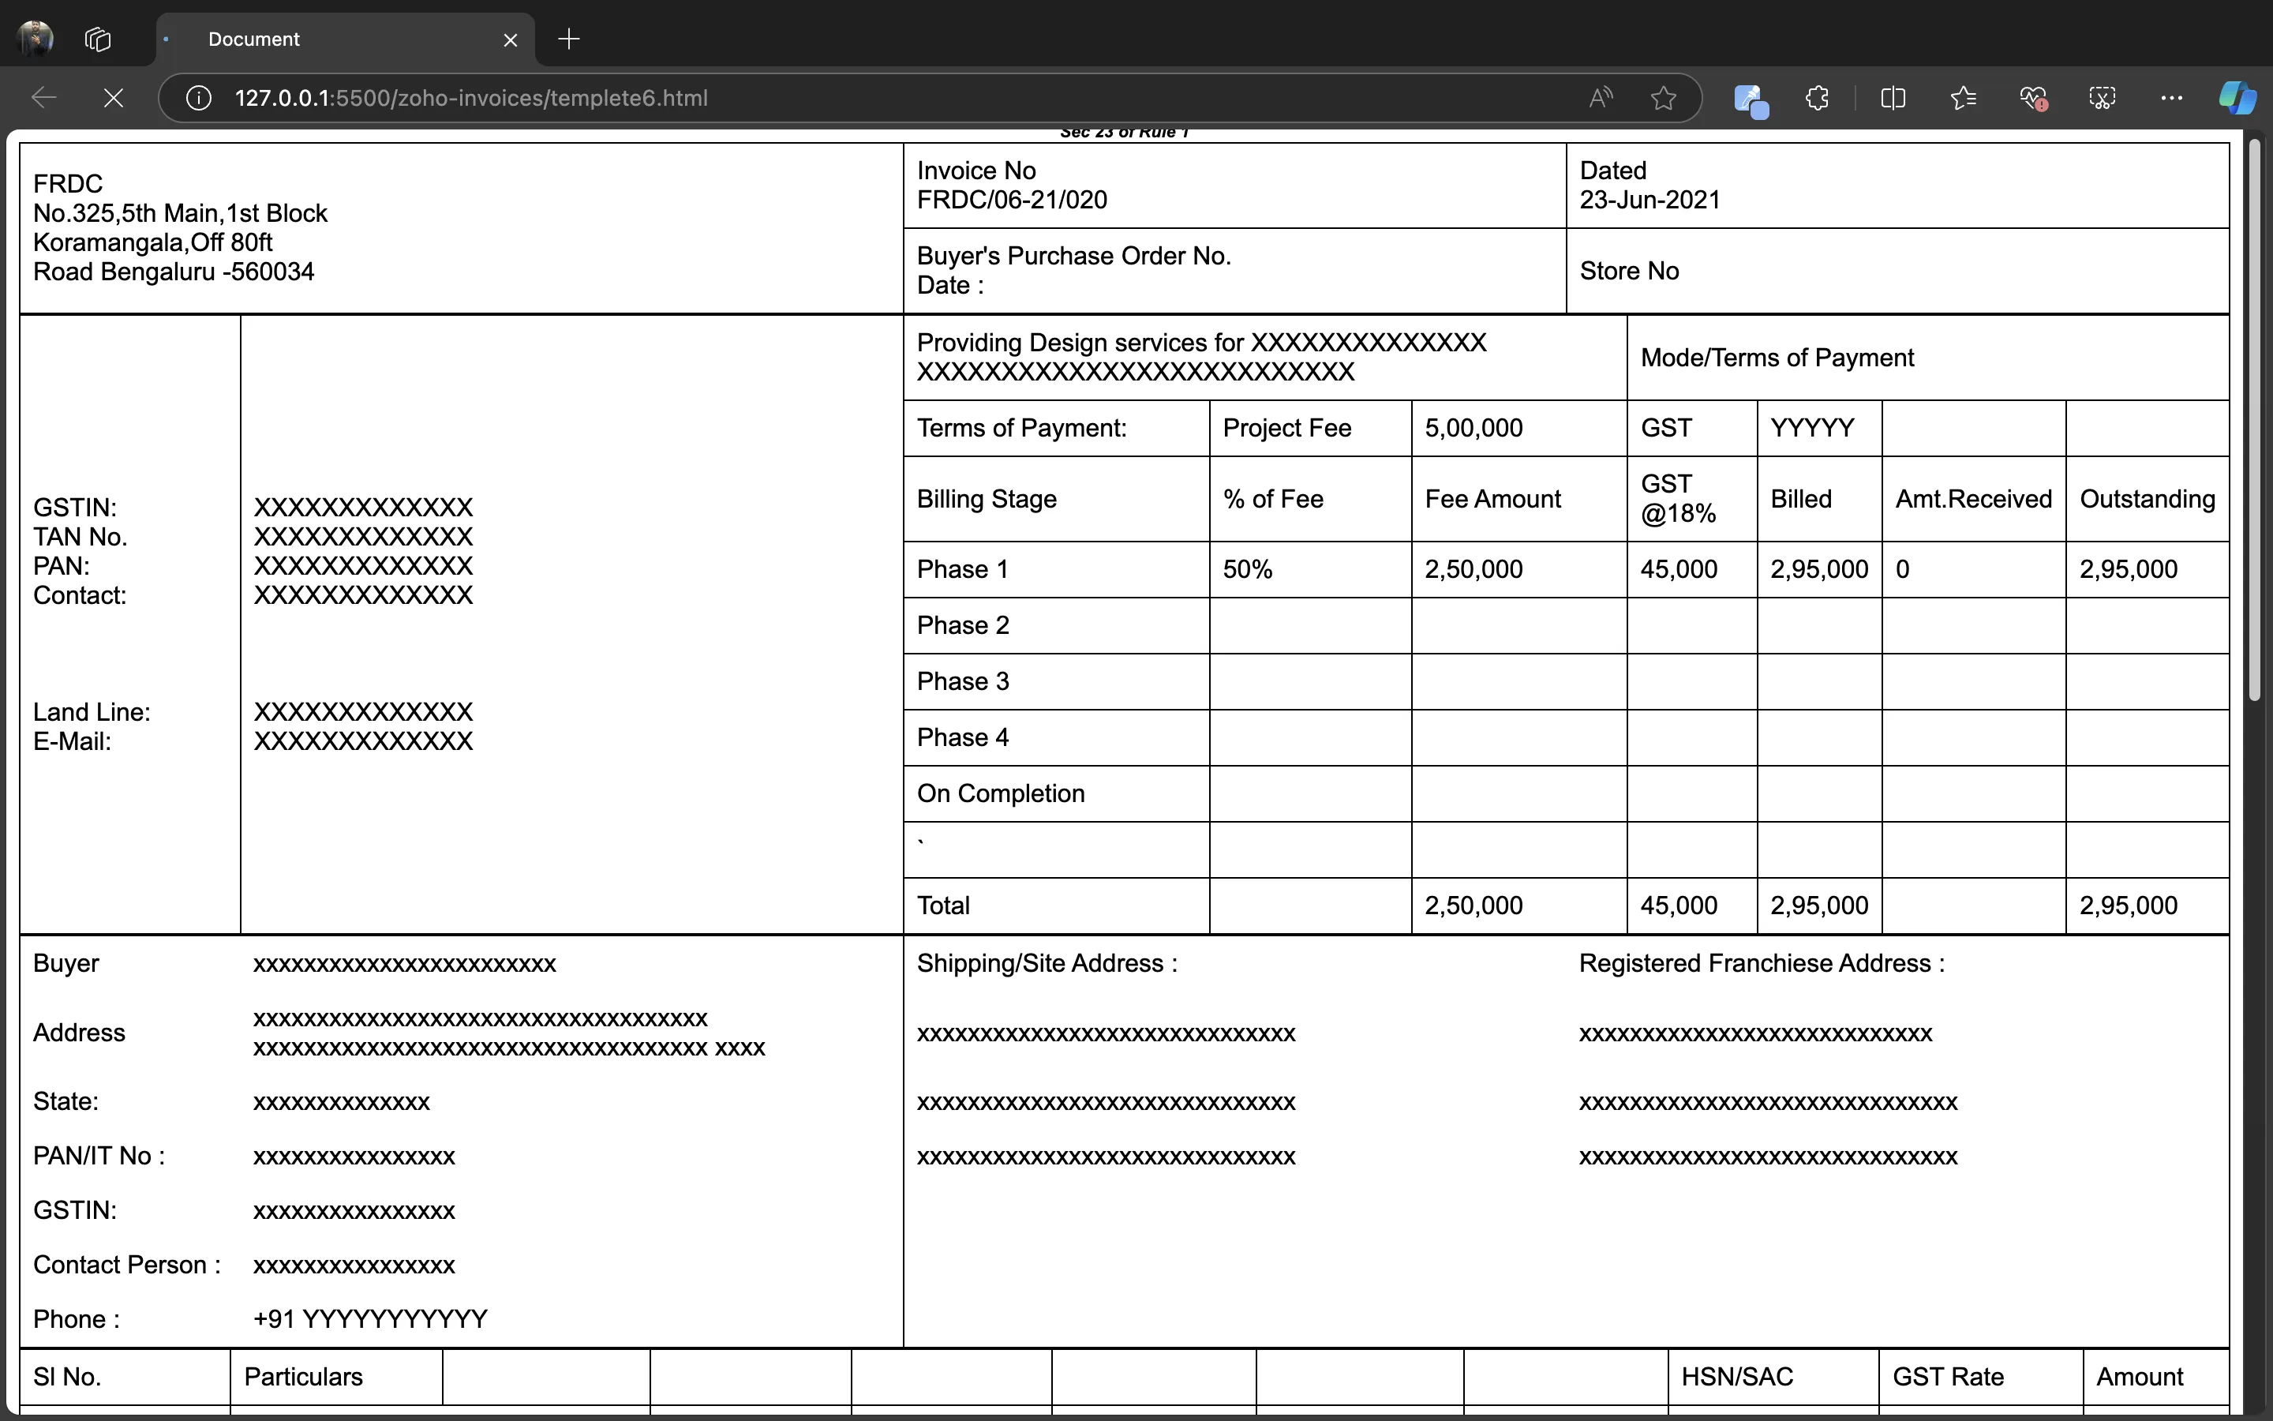Open the blue extension icon in toolbar

1750,99
